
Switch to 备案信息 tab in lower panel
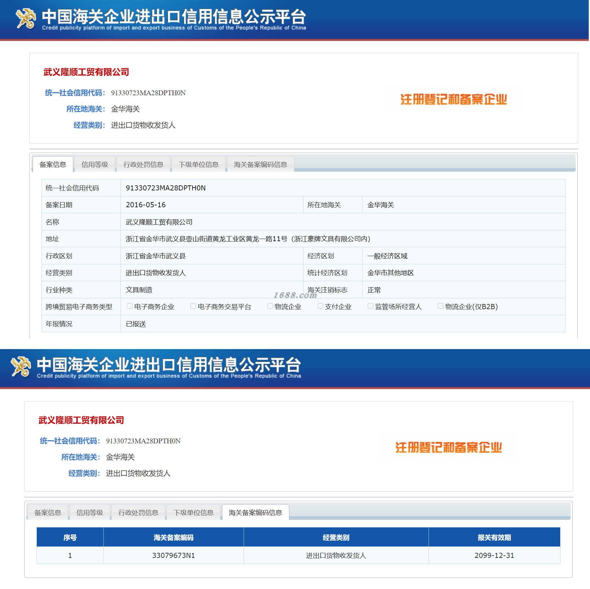[48, 513]
